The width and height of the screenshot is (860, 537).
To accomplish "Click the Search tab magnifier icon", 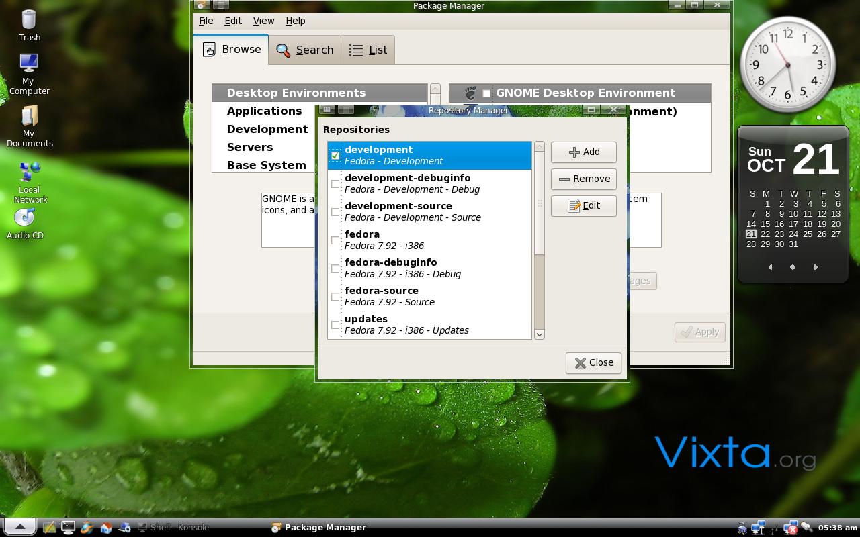I will tap(283, 50).
